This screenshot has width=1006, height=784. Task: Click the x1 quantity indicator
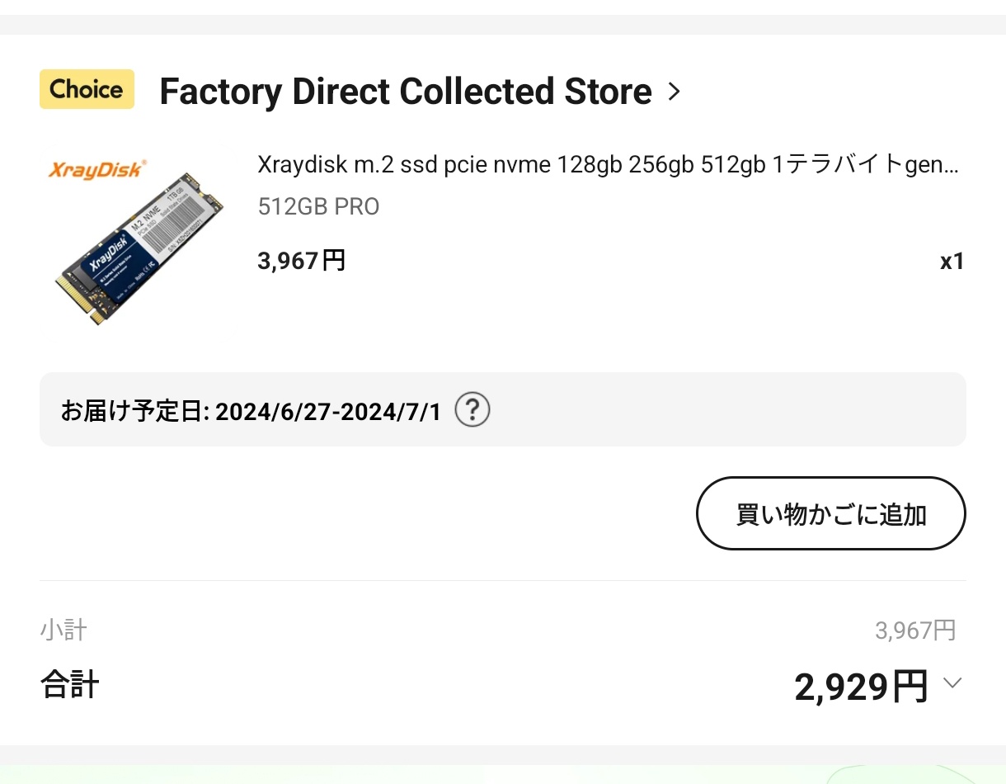pyautogui.click(x=952, y=262)
